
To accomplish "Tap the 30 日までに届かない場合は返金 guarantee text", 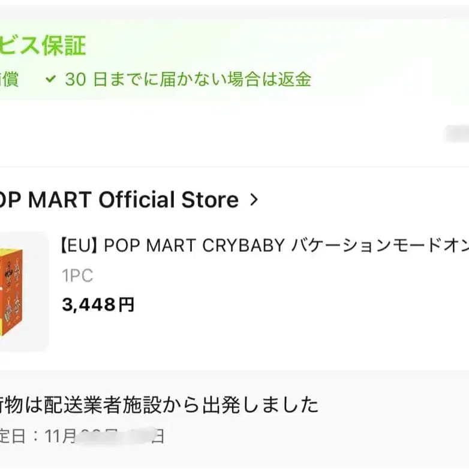I will pyautogui.click(x=188, y=79).
